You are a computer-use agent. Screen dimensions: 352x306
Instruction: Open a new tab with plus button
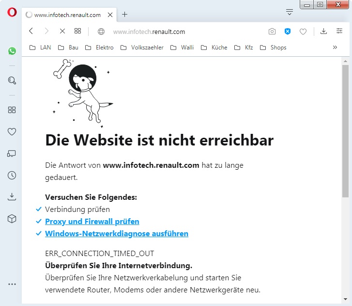pyautogui.click(x=124, y=15)
